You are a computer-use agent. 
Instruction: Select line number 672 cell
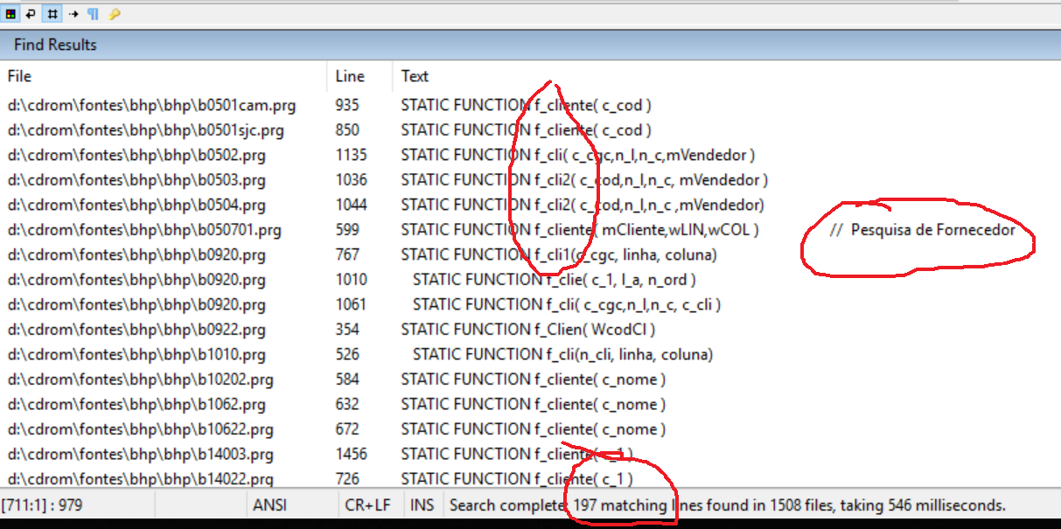coord(347,429)
